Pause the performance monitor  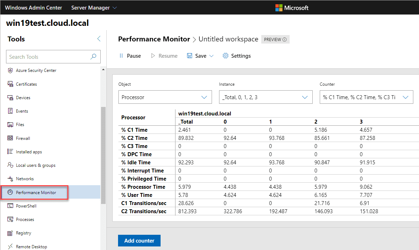coord(130,56)
